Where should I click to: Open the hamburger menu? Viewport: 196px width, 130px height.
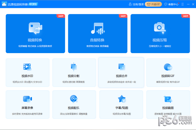183,4
